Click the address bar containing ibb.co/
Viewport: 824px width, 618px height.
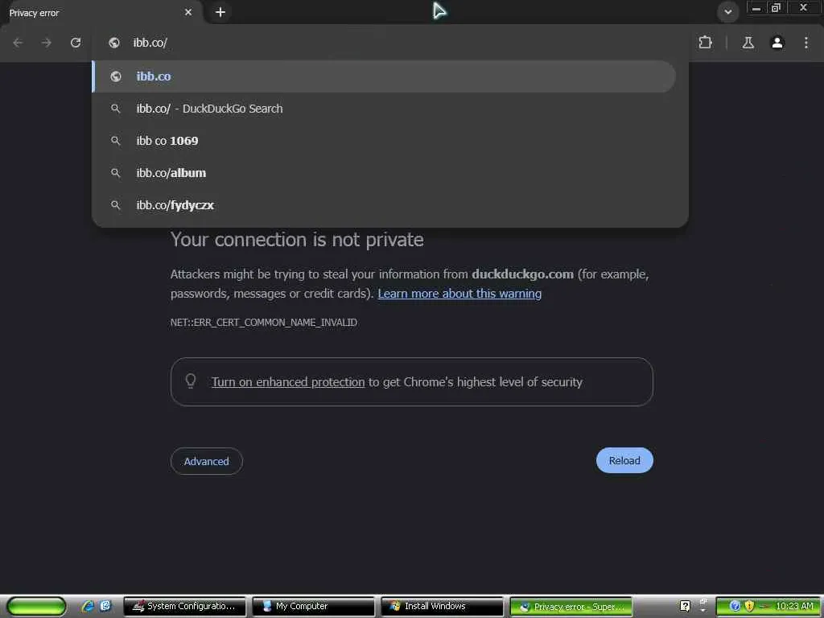pos(390,43)
